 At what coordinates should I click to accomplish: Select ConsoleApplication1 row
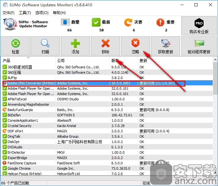pos(107,120)
